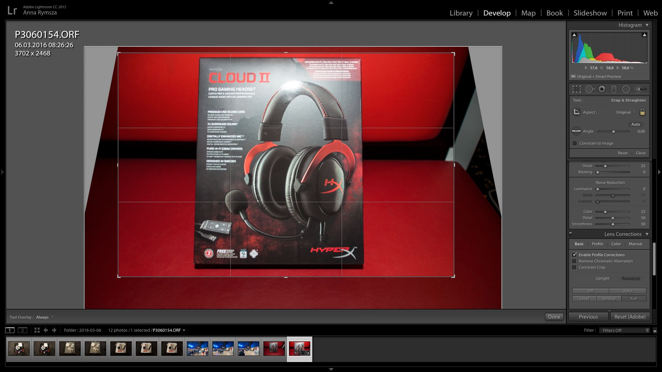Adjust the Luminance noise reduction slider
The width and height of the screenshot is (662, 372).
598,189
